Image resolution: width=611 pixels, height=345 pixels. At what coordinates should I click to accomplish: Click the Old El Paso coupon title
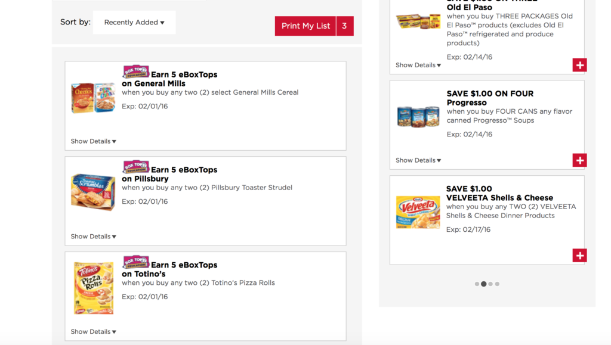click(x=492, y=5)
